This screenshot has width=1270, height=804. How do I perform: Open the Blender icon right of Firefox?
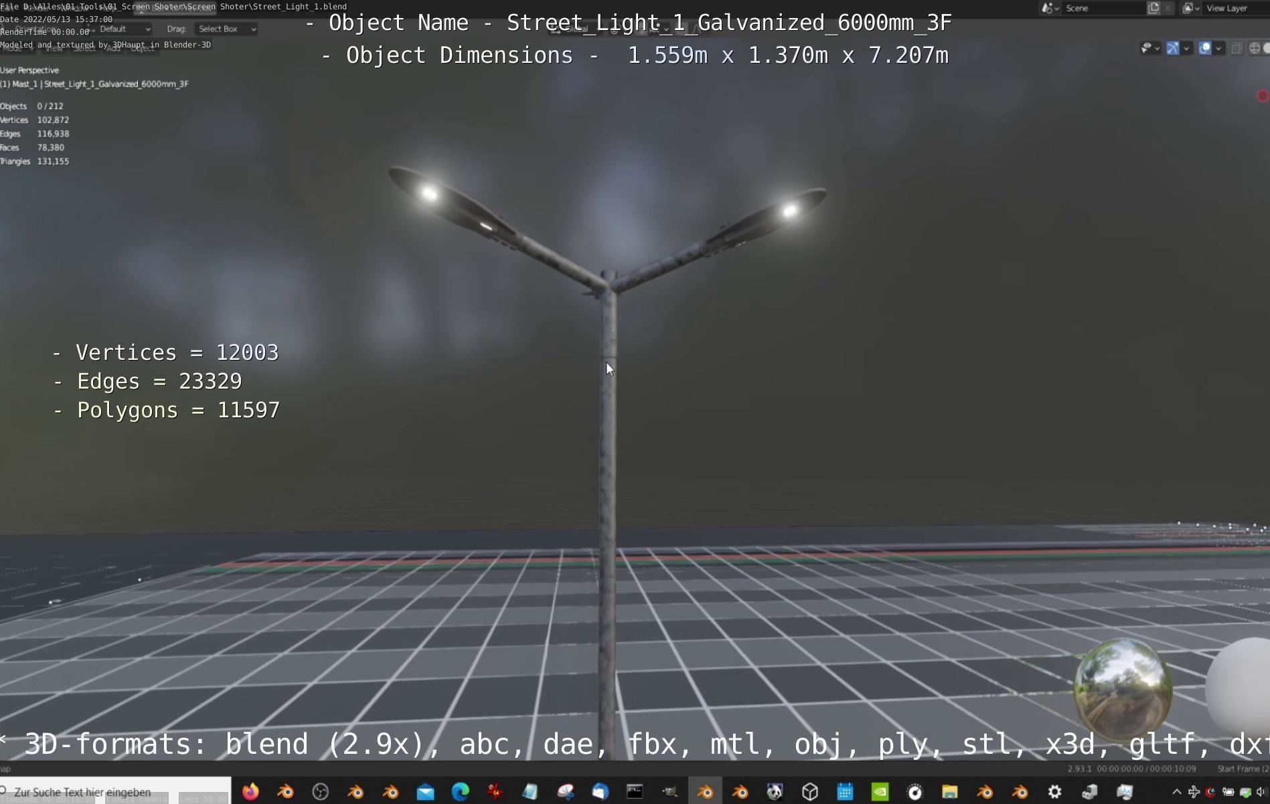tap(286, 792)
